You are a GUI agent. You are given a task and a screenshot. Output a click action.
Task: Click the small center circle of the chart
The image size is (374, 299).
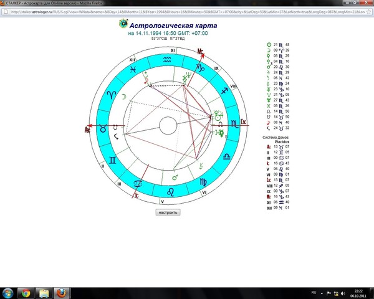(168, 126)
